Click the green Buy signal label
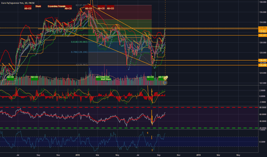 (161, 55)
